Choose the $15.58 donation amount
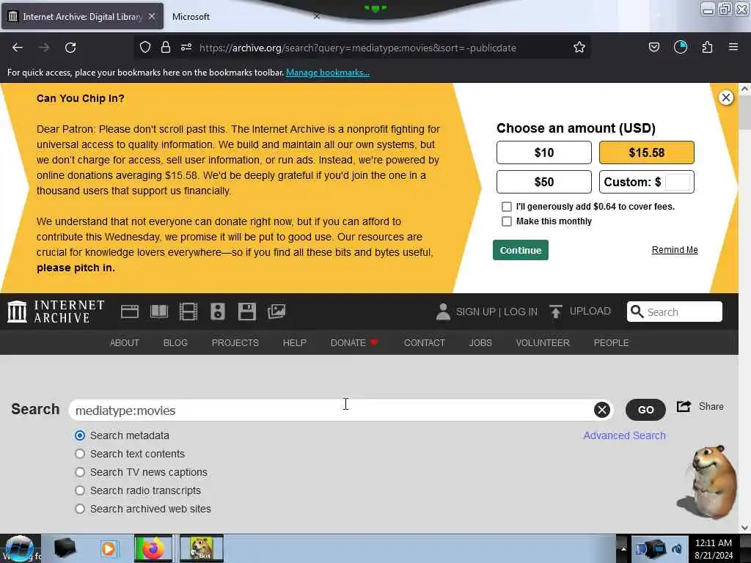This screenshot has height=563, width=751. (x=647, y=152)
